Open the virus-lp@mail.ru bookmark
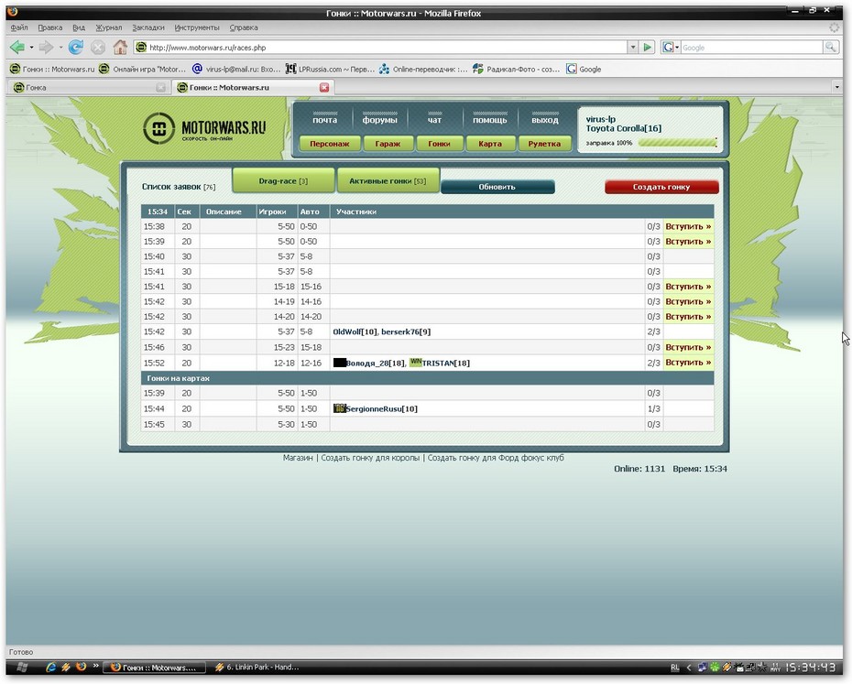The height and width of the screenshot is (684, 852). click(x=237, y=69)
